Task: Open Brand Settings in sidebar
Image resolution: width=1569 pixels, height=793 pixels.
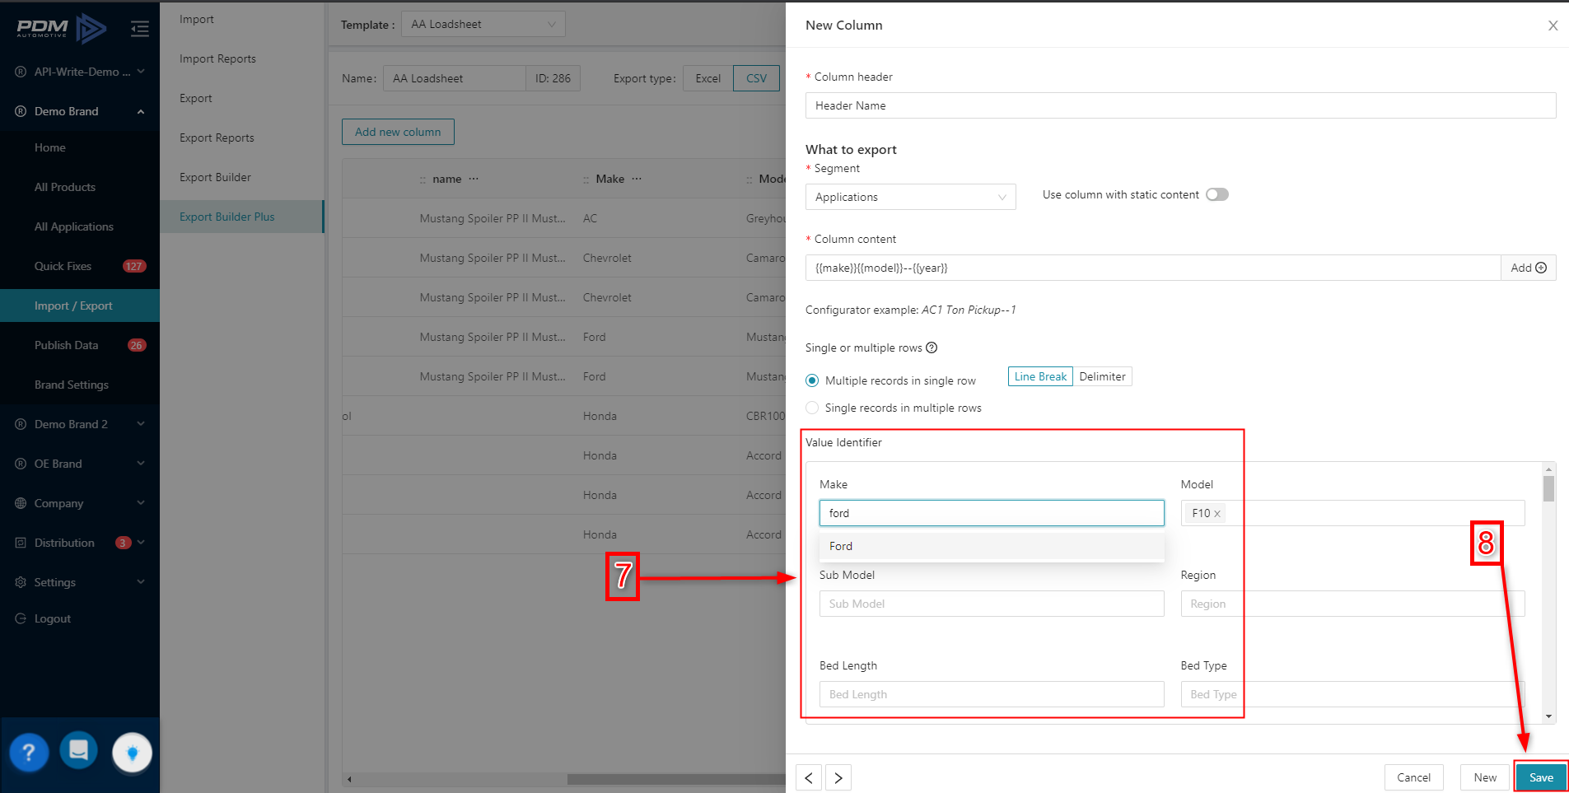Action: point(72,385)
